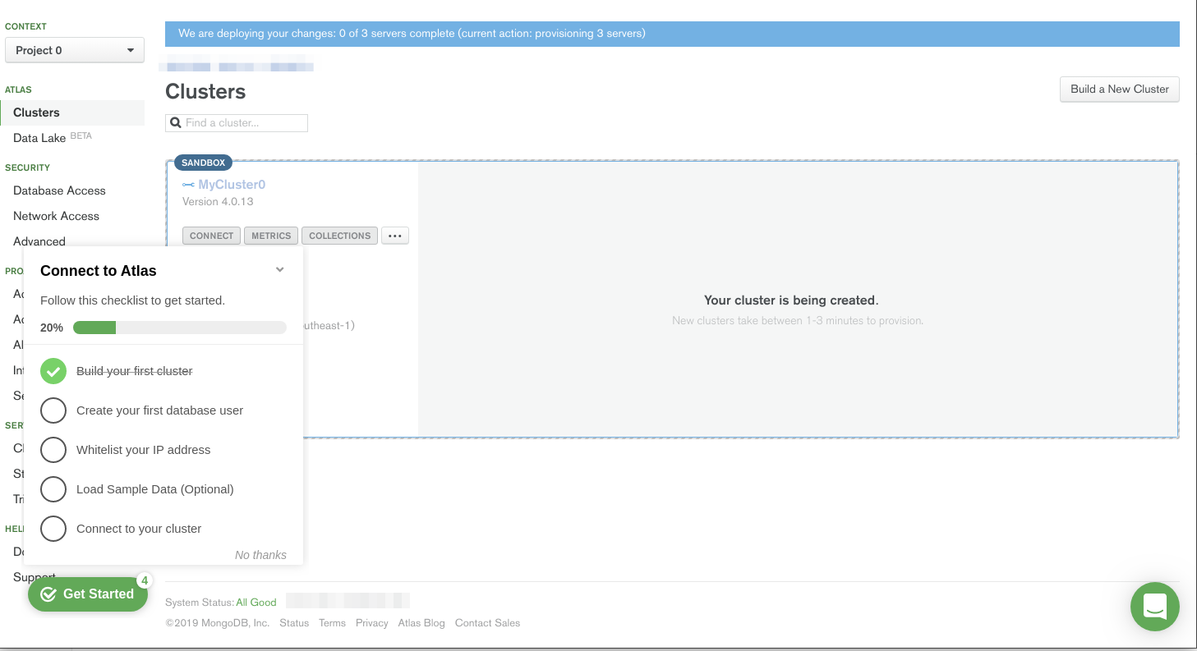Open the Project 0 context dropdown

click(75, 50)
